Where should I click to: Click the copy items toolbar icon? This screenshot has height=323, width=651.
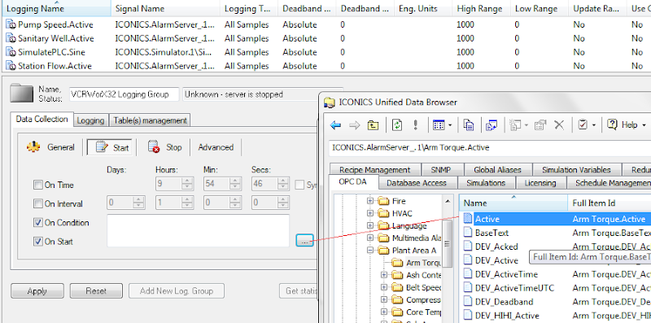click(469, 125)
